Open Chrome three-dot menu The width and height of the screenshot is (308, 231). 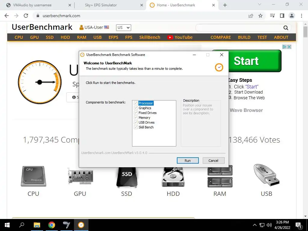pos(301,16)
